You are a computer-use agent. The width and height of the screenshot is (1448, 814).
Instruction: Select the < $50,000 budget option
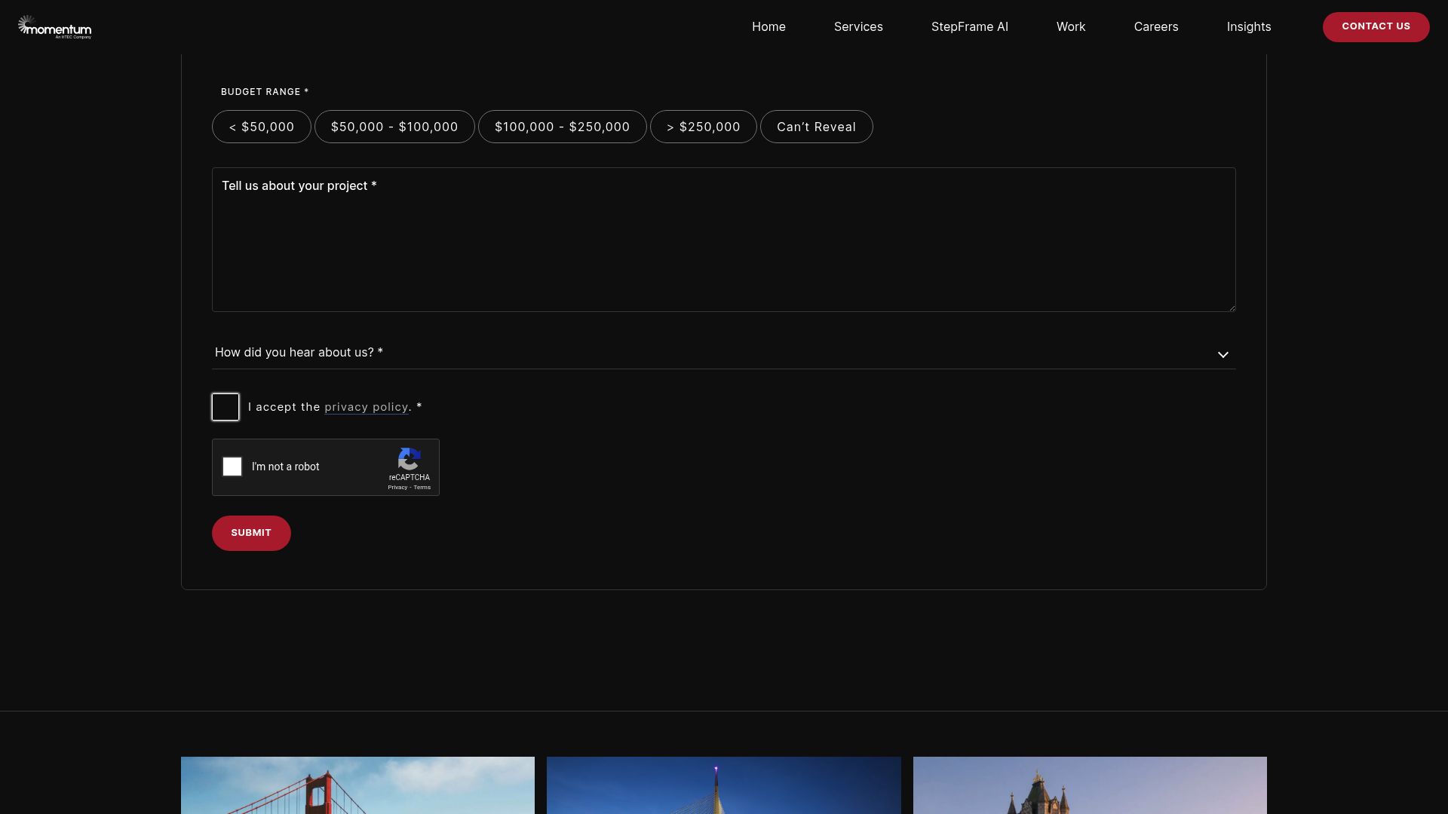tap(262, 127)
